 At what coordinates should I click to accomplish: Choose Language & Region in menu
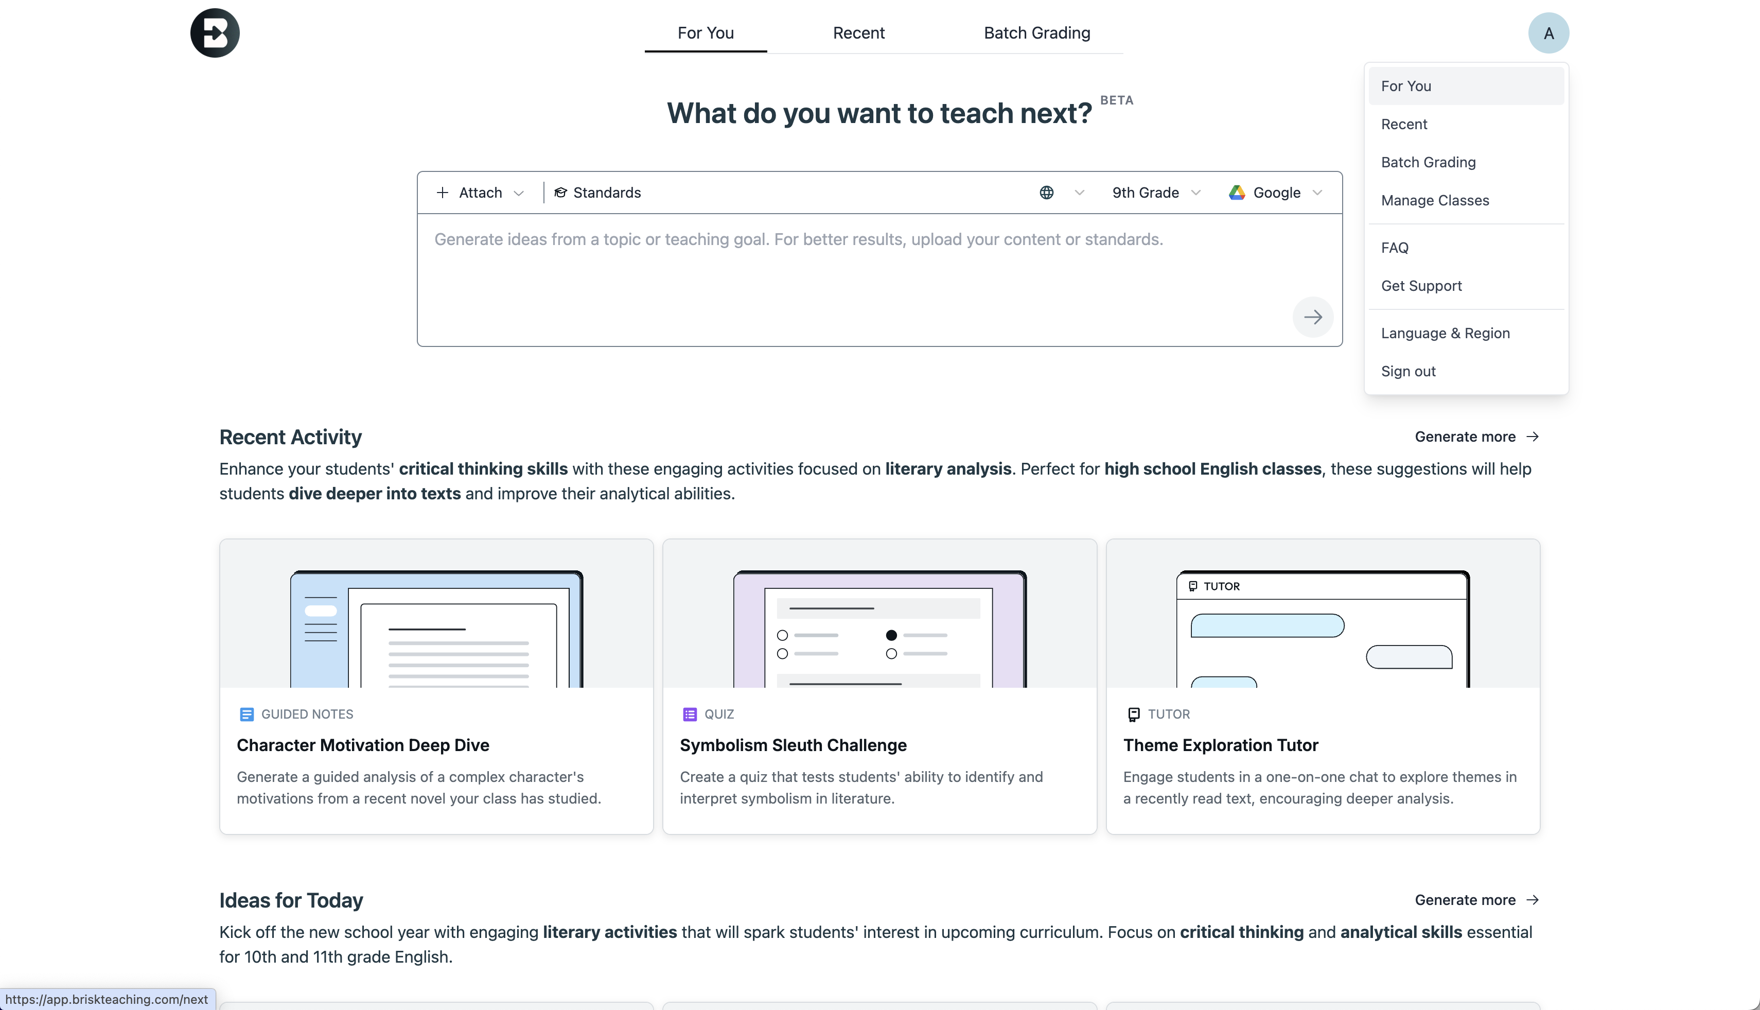(x=1445, y=333)
